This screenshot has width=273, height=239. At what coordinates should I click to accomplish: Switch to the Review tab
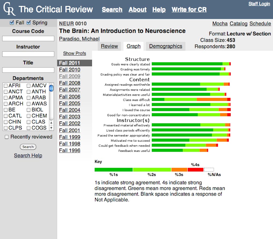109,46
